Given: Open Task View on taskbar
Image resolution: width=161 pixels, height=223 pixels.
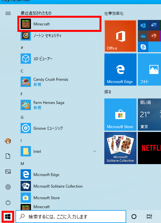Looking at the screenshot, I should [x=149, y=217].
